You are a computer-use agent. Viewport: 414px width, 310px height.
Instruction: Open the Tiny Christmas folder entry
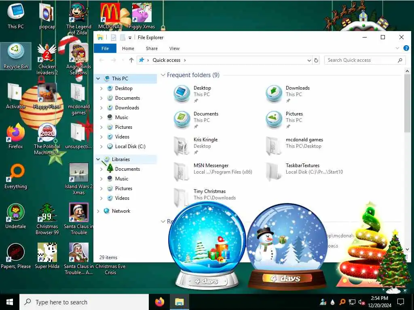[x=205, y=197]
